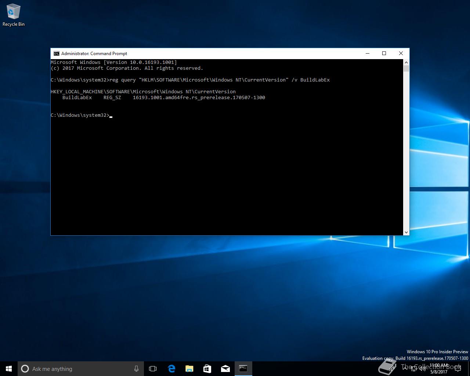Minimize the Command Prompt window
The image size is (470, 376).
point(367,53)
